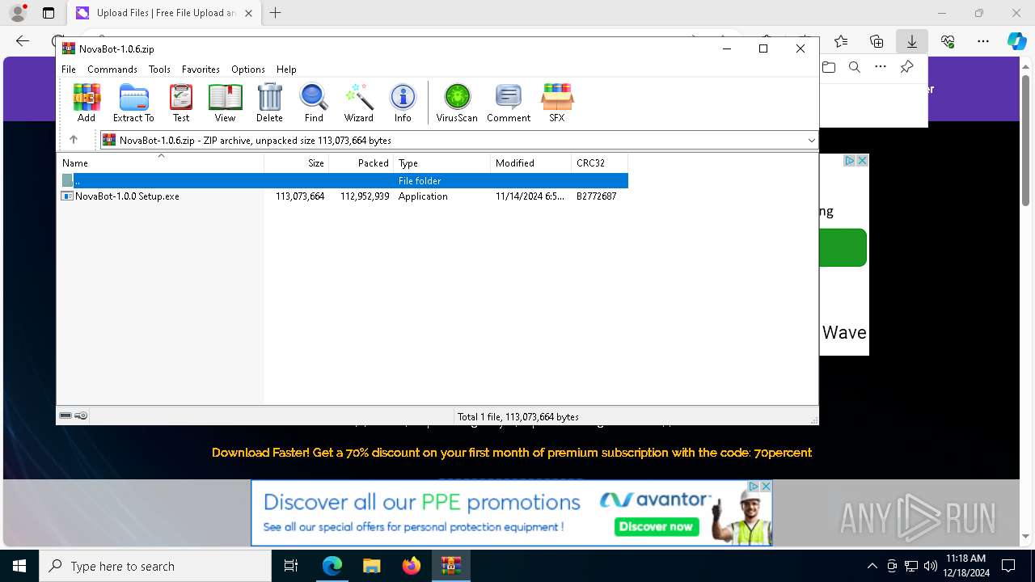The height and width of the screenshot is (582, 1035).
Task: Open the Tools menu
Action: [159, 70]
